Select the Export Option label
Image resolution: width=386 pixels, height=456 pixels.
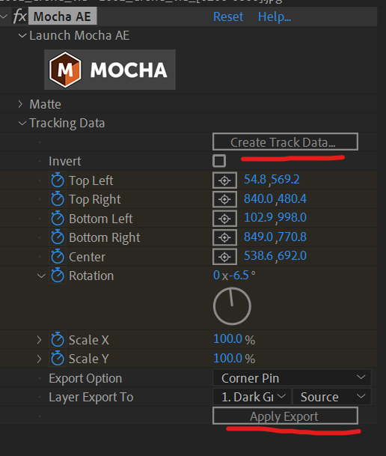[85, 378]
